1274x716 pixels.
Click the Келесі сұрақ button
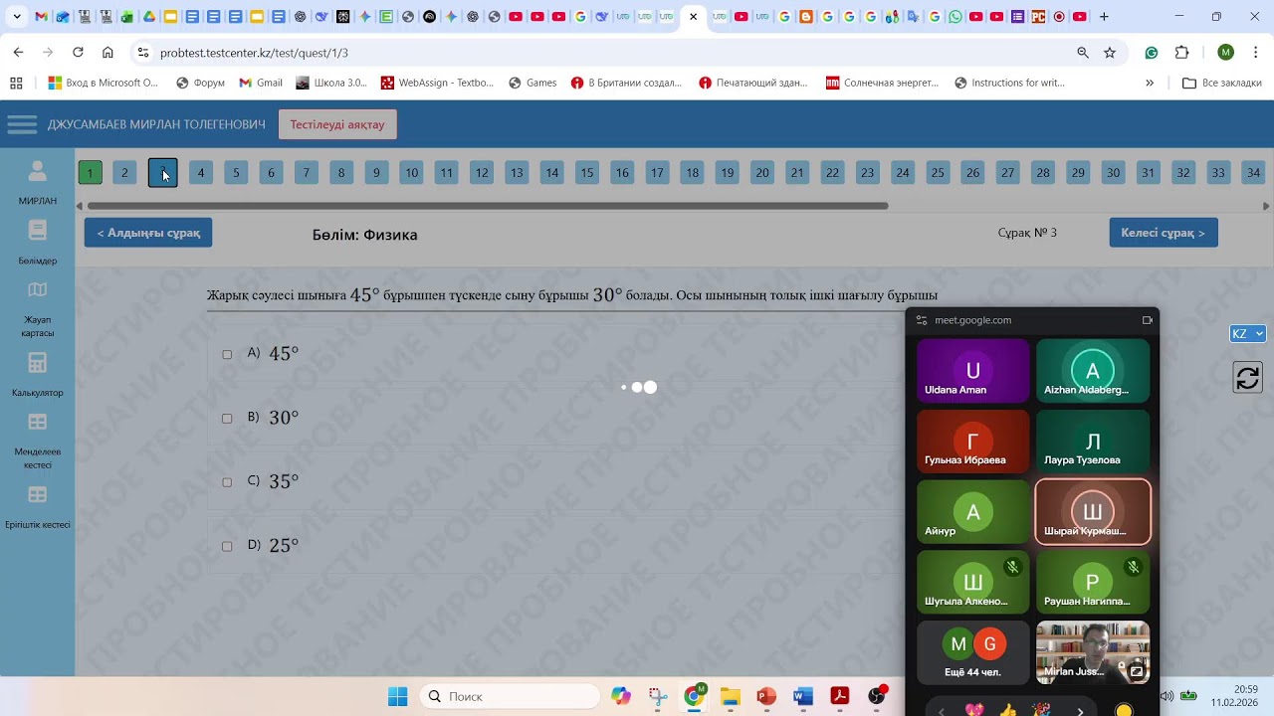coord(1164,233)
